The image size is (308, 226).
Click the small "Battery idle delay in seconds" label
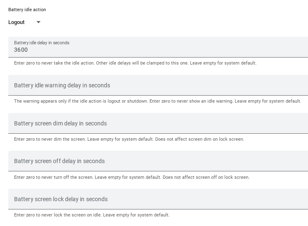point(42,43)
